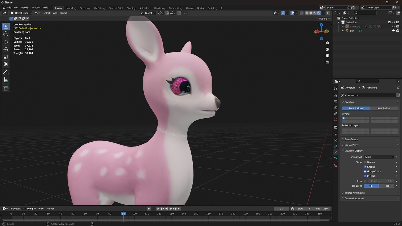Disable the In Front checkbox
The height and width of the screenshot is (226, 402).
tap(365, 176)
